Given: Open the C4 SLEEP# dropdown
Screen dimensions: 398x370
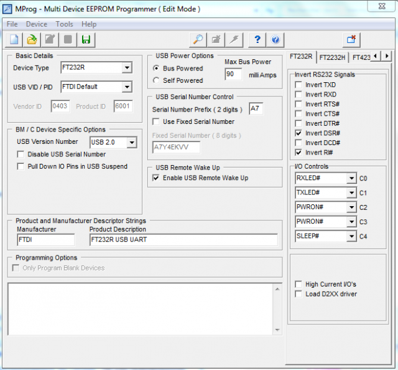Looking at the screenshot, I should pyautogui.click(x=351, y=236).
